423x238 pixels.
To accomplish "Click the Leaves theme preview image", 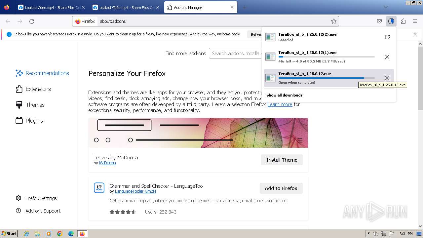I will tap(198, 133).
